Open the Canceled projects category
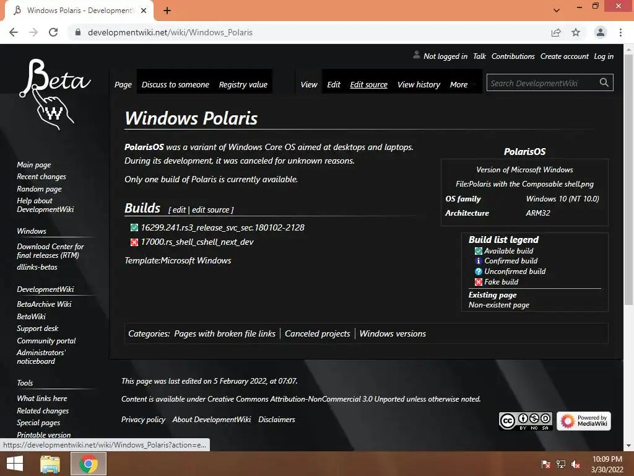The width and height of the screenshot is (634, 476). (318, 333)
